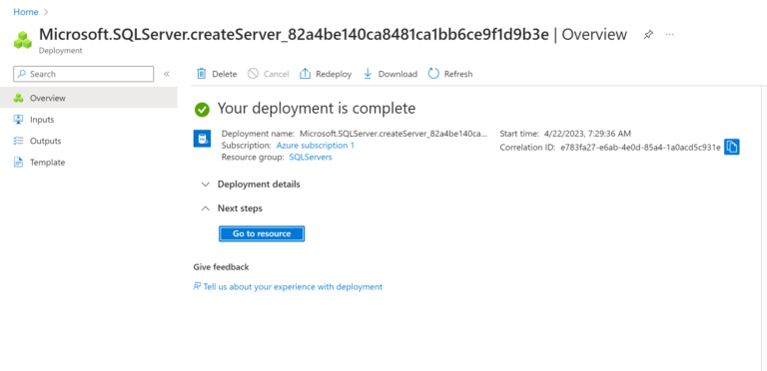Image resolution: width=767 pixels, height=371 pixels.
Task: Focus the Search box in the left menu
Action: coord(83,74)
